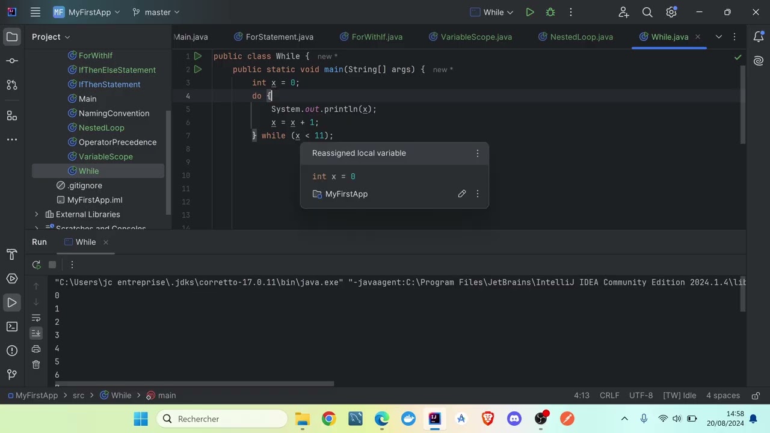Open the AI Assistant spiral icon
This screenshot has height=433, width=770.
[x=759, y=61]
